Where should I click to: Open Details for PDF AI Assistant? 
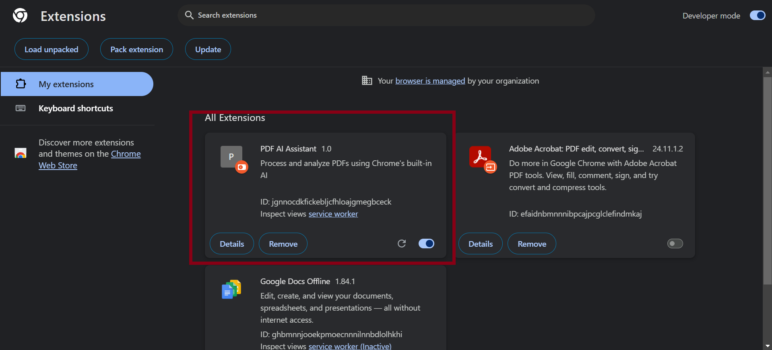coord(232,244)
